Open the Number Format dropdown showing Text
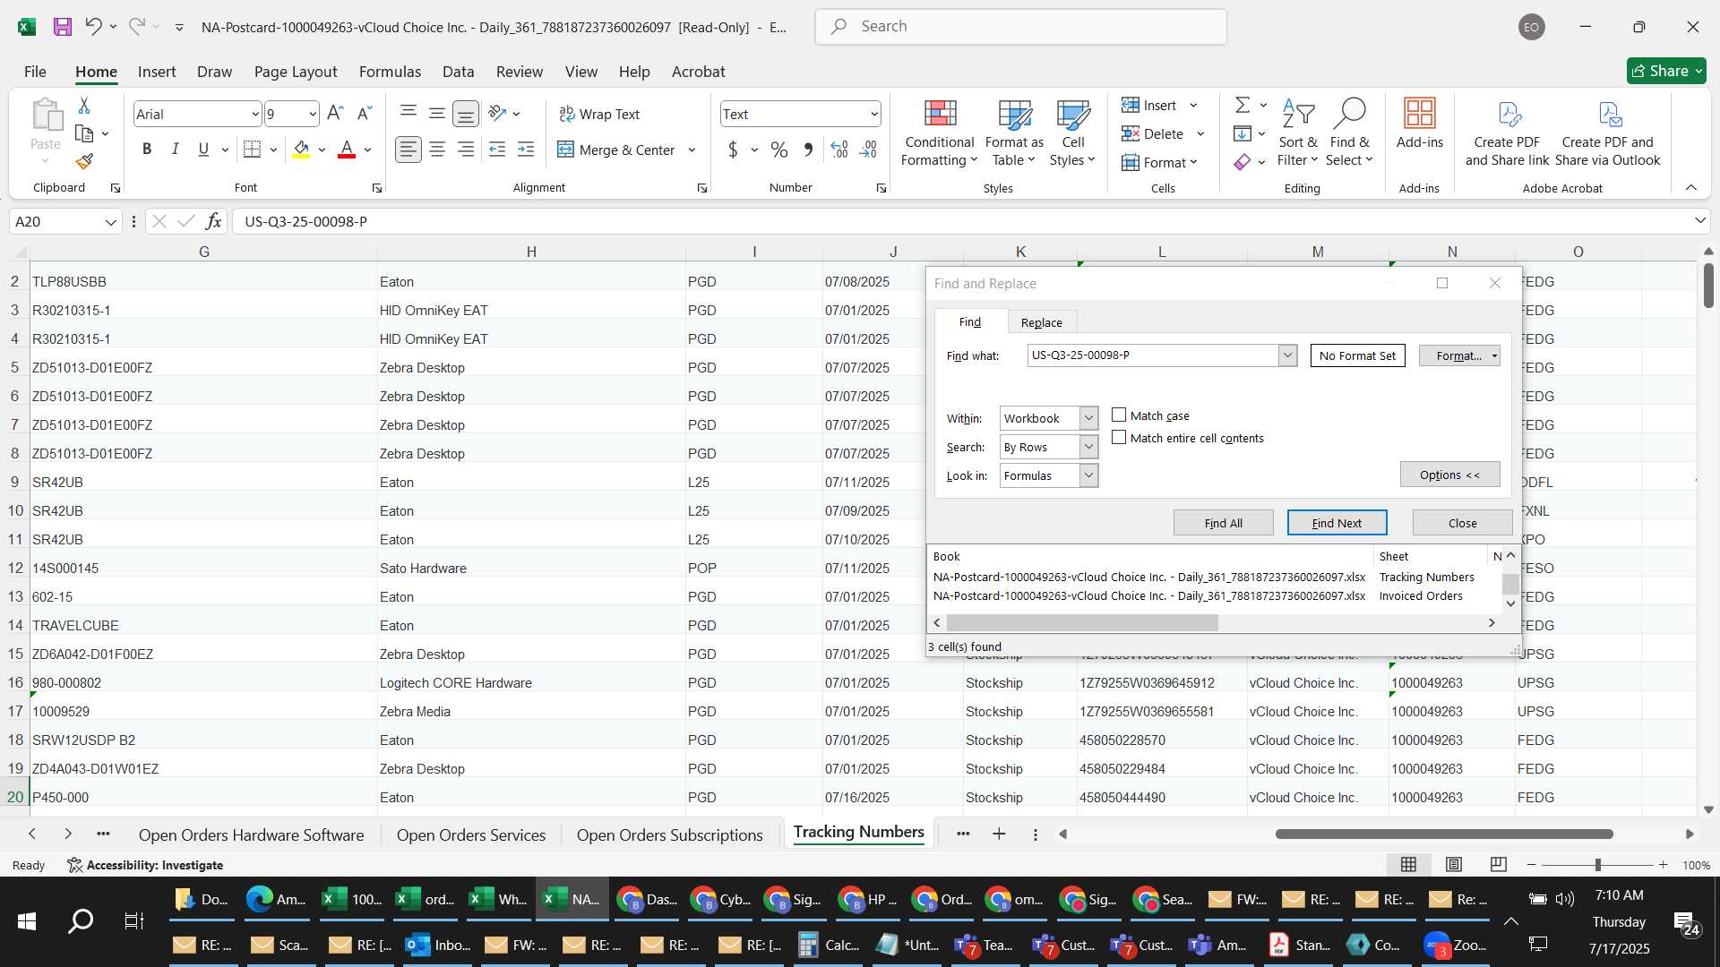 (x=873, y=114)
